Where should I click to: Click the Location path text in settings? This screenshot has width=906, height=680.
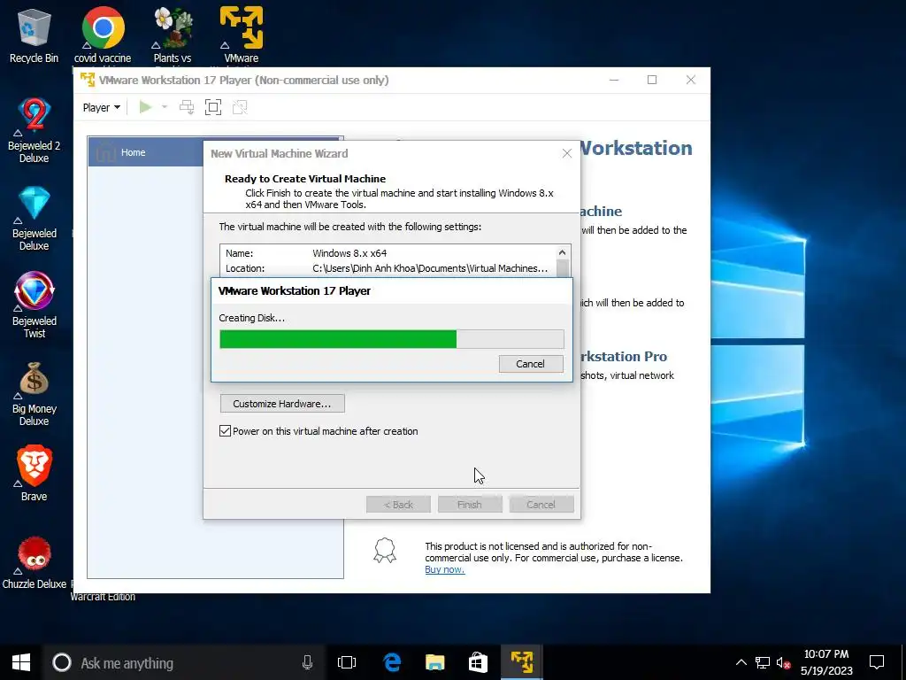430,268
